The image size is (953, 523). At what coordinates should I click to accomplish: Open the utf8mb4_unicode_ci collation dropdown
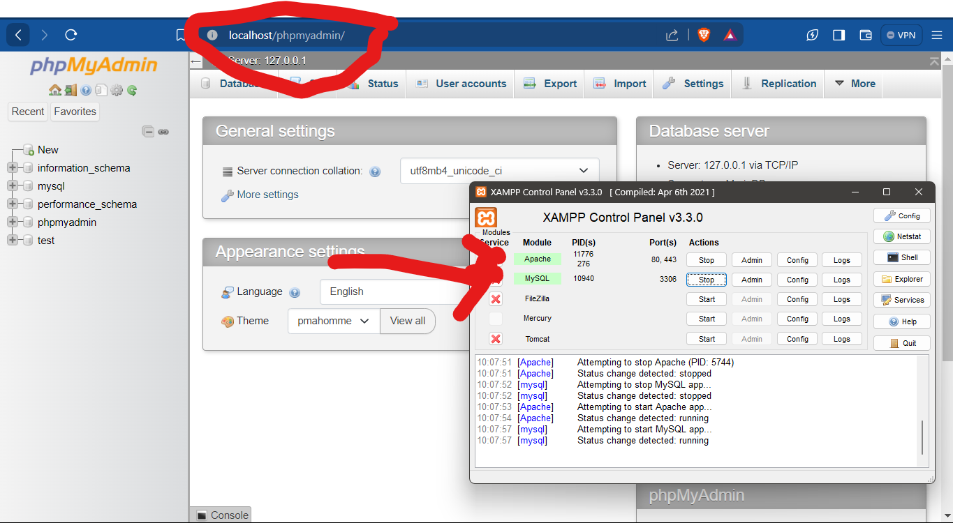click(x=499, y=171)
